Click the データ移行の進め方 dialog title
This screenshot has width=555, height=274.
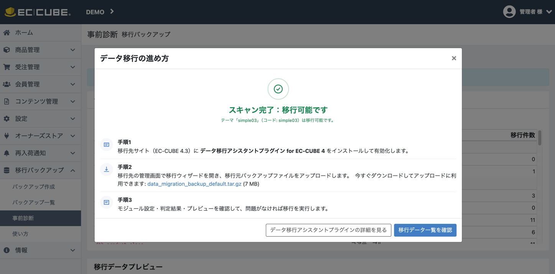(134, 58)
